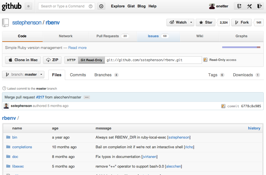
Task: Click Blog in the top navigation
Action: [141, 6]
